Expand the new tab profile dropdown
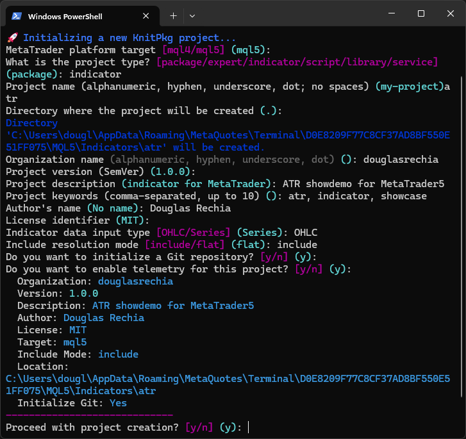The image size is (466, 439). (x=192, y=15)
